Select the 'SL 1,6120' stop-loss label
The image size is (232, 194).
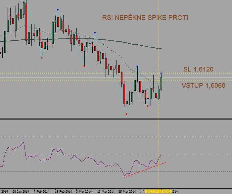pyautogui.click(x=198, y=69)
